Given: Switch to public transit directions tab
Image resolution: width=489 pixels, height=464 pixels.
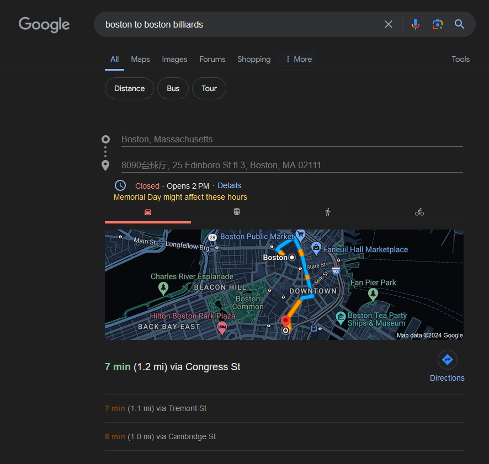Looking at the screenshot, I should (x=237, y=212).
